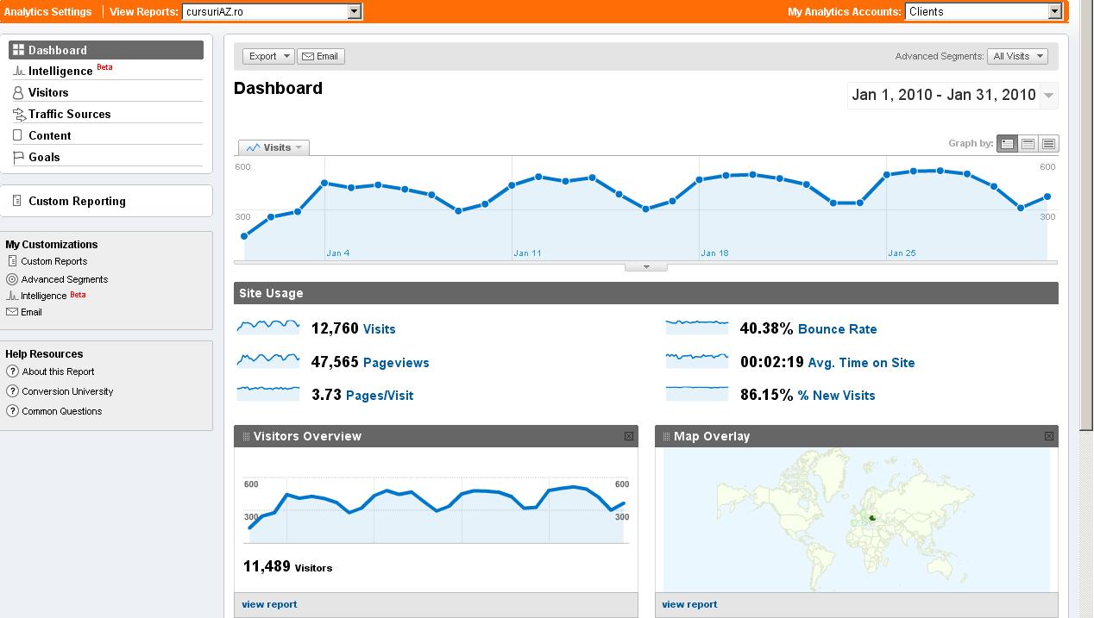Click the Pageviews sparkline thumbnail

coord(268,361)
